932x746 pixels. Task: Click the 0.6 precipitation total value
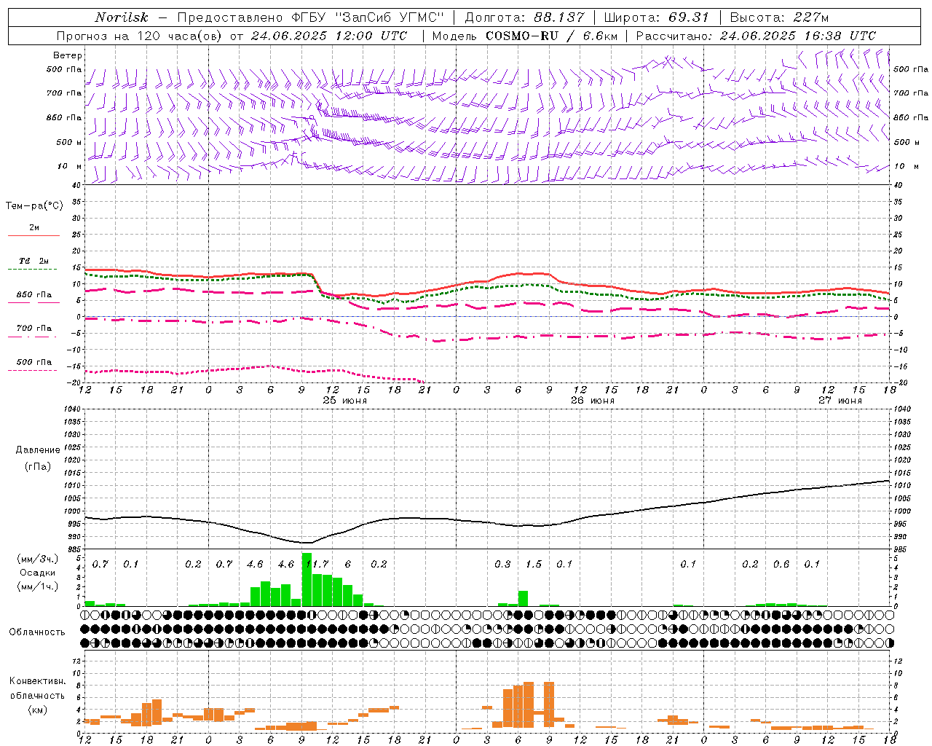tap(781, 564)
